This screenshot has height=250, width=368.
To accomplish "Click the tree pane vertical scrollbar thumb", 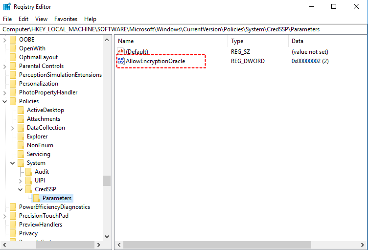I will [107, 181].
